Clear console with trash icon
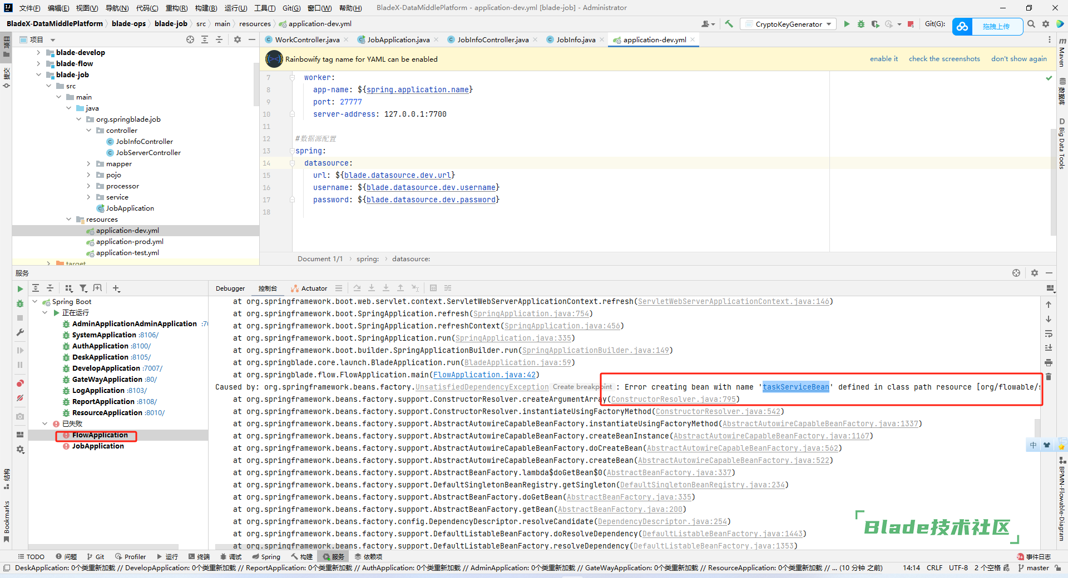The width and height of the screenshot is (1068, 578). pos(1049,377)
